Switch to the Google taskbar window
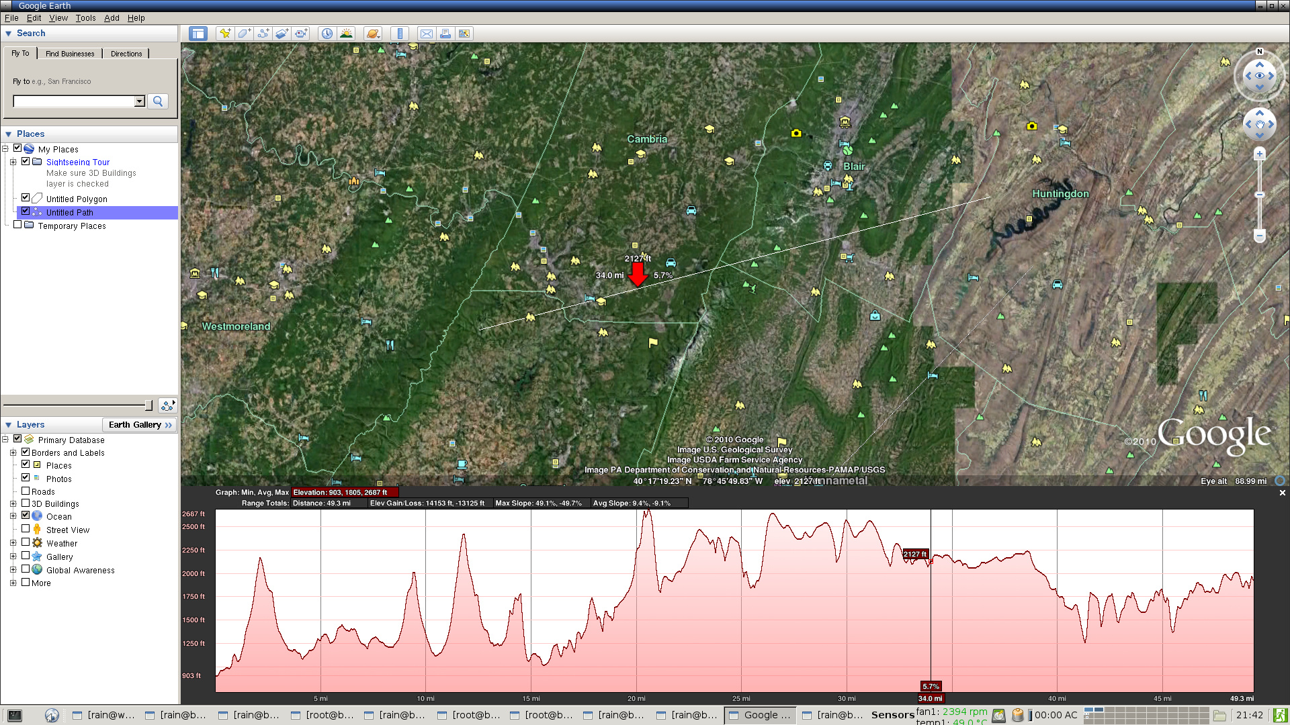1290x725 pixels. pos(760,715)
